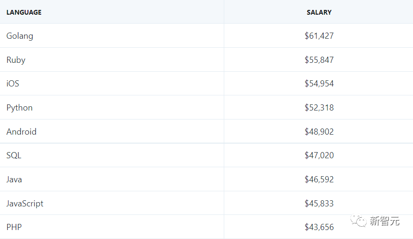Click the $48,902 salary value
Screen dimensions: 413x239
pos(319,132)
